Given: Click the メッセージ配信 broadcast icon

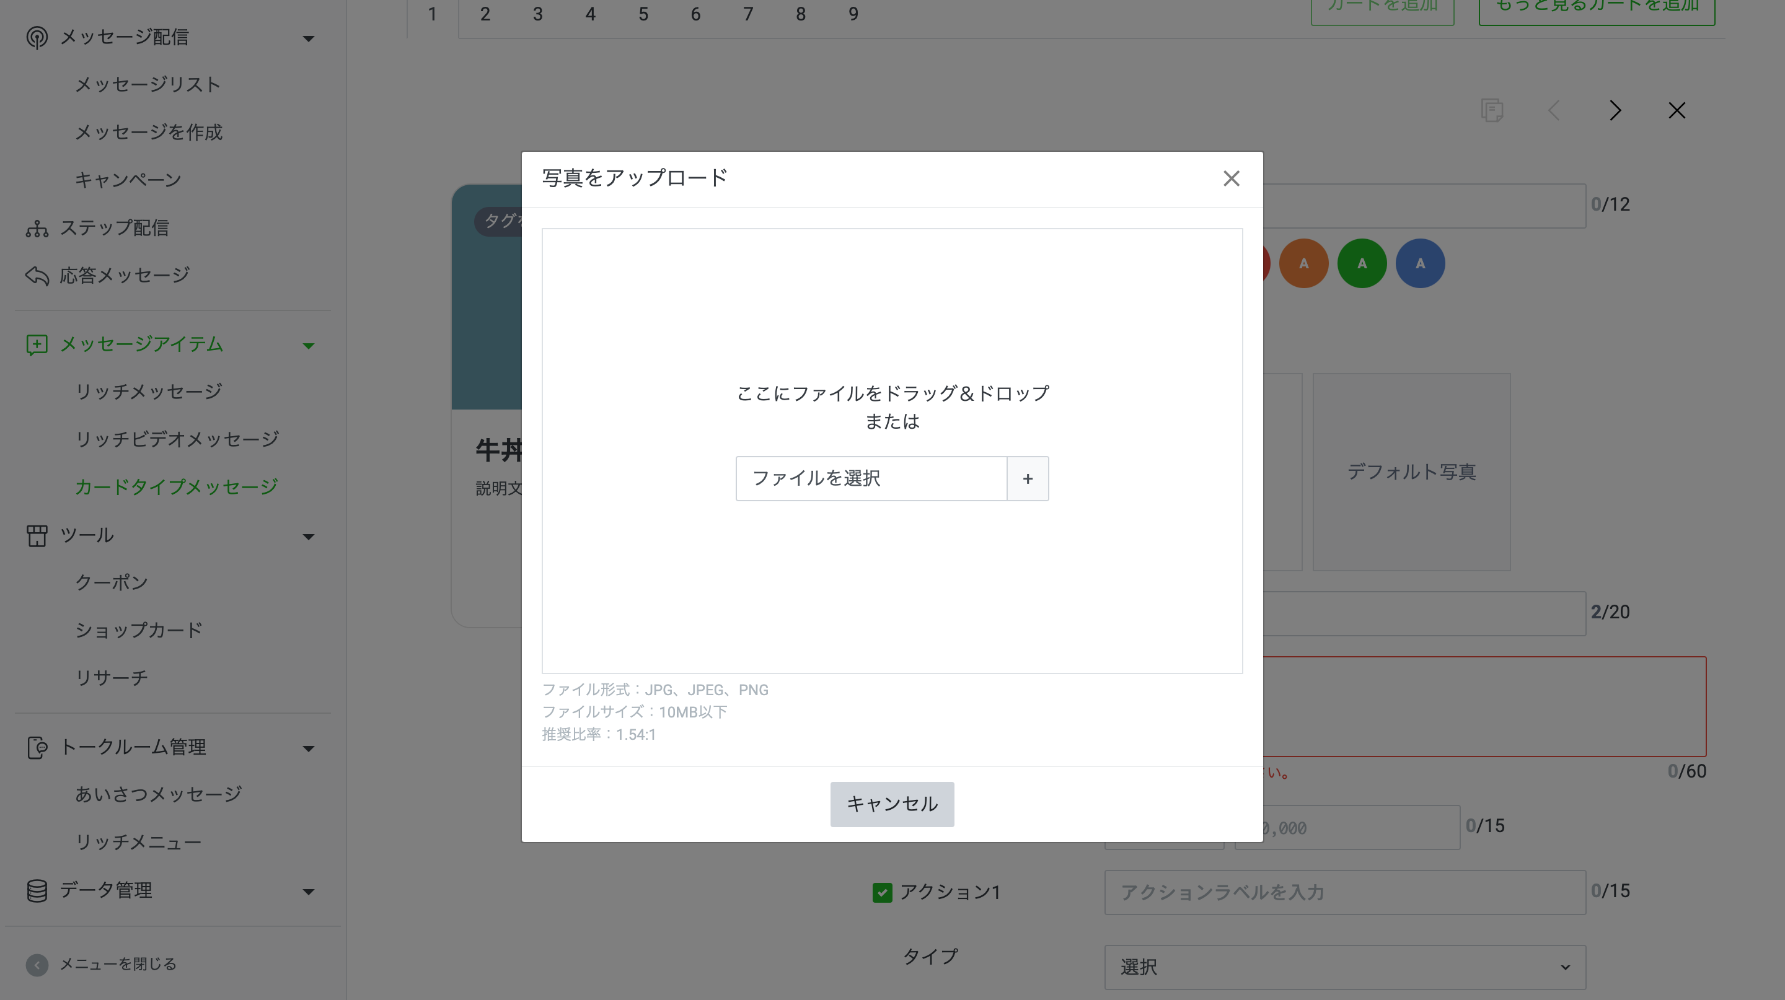Looking at the screenshot, I should [x=37, y=37].
